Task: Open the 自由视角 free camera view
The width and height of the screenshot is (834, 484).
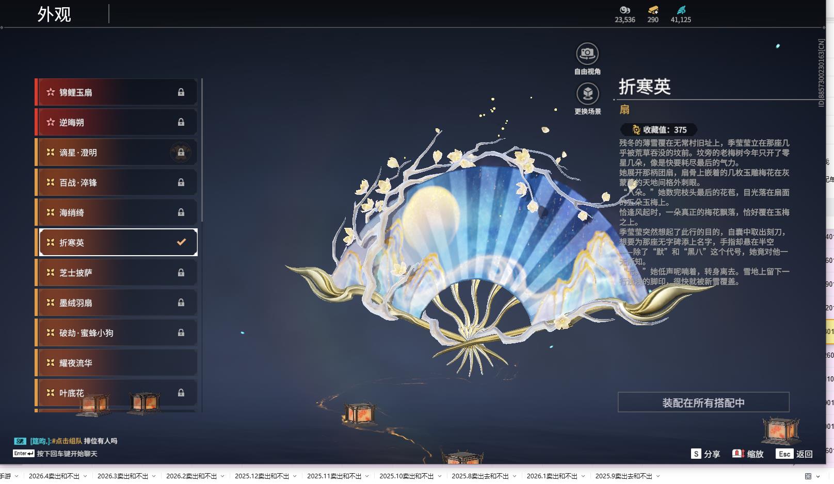Action: coord(587,52)
